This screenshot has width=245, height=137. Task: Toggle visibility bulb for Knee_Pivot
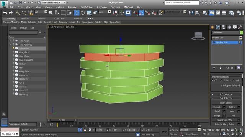(x=13, y=71)
